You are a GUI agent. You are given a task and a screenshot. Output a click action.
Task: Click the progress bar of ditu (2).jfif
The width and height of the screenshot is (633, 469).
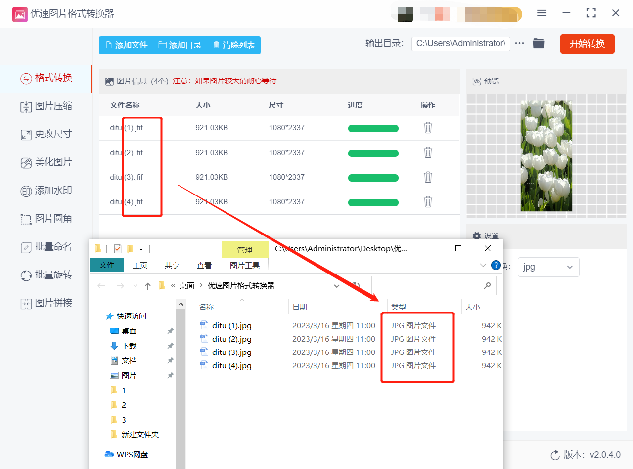point(373,153)
